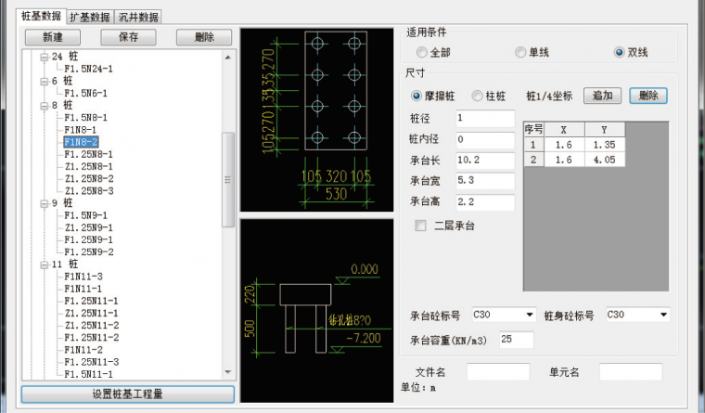Open the 承台砼标号 dropdown
705x413 pixels.
click(530, 315)
